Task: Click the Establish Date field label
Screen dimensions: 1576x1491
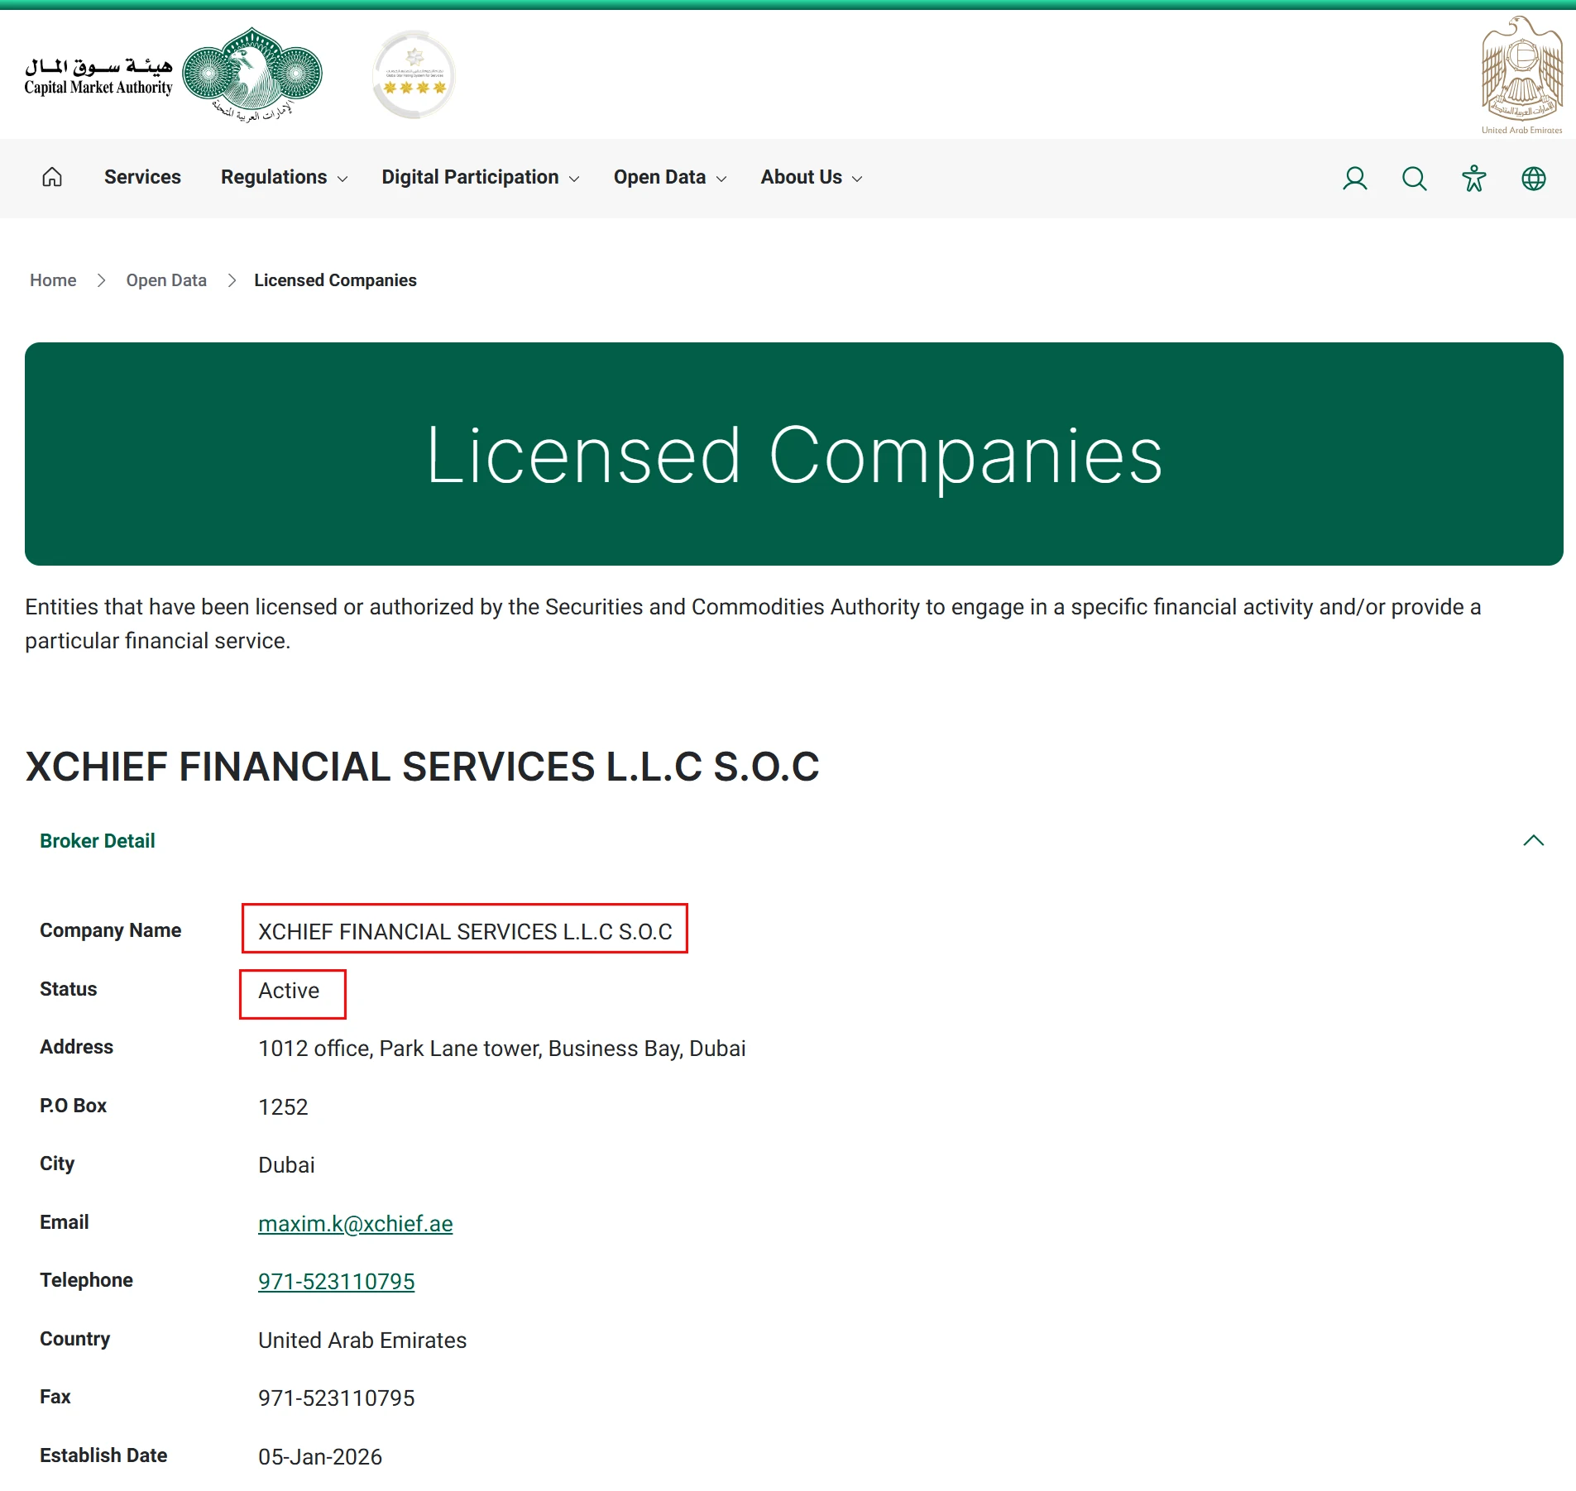Action: (x=103, y=1455)
